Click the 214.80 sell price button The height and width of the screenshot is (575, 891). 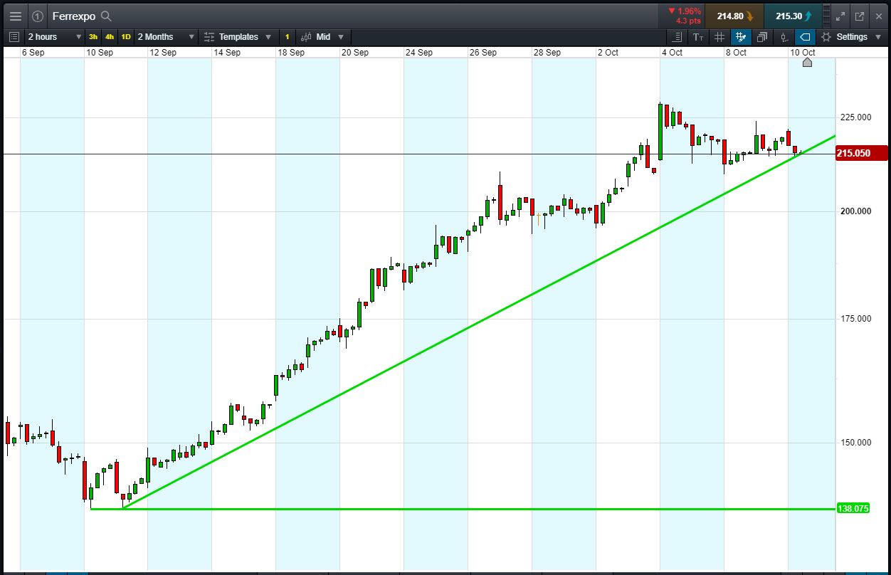pyautogui.click(x=734, y=16)
